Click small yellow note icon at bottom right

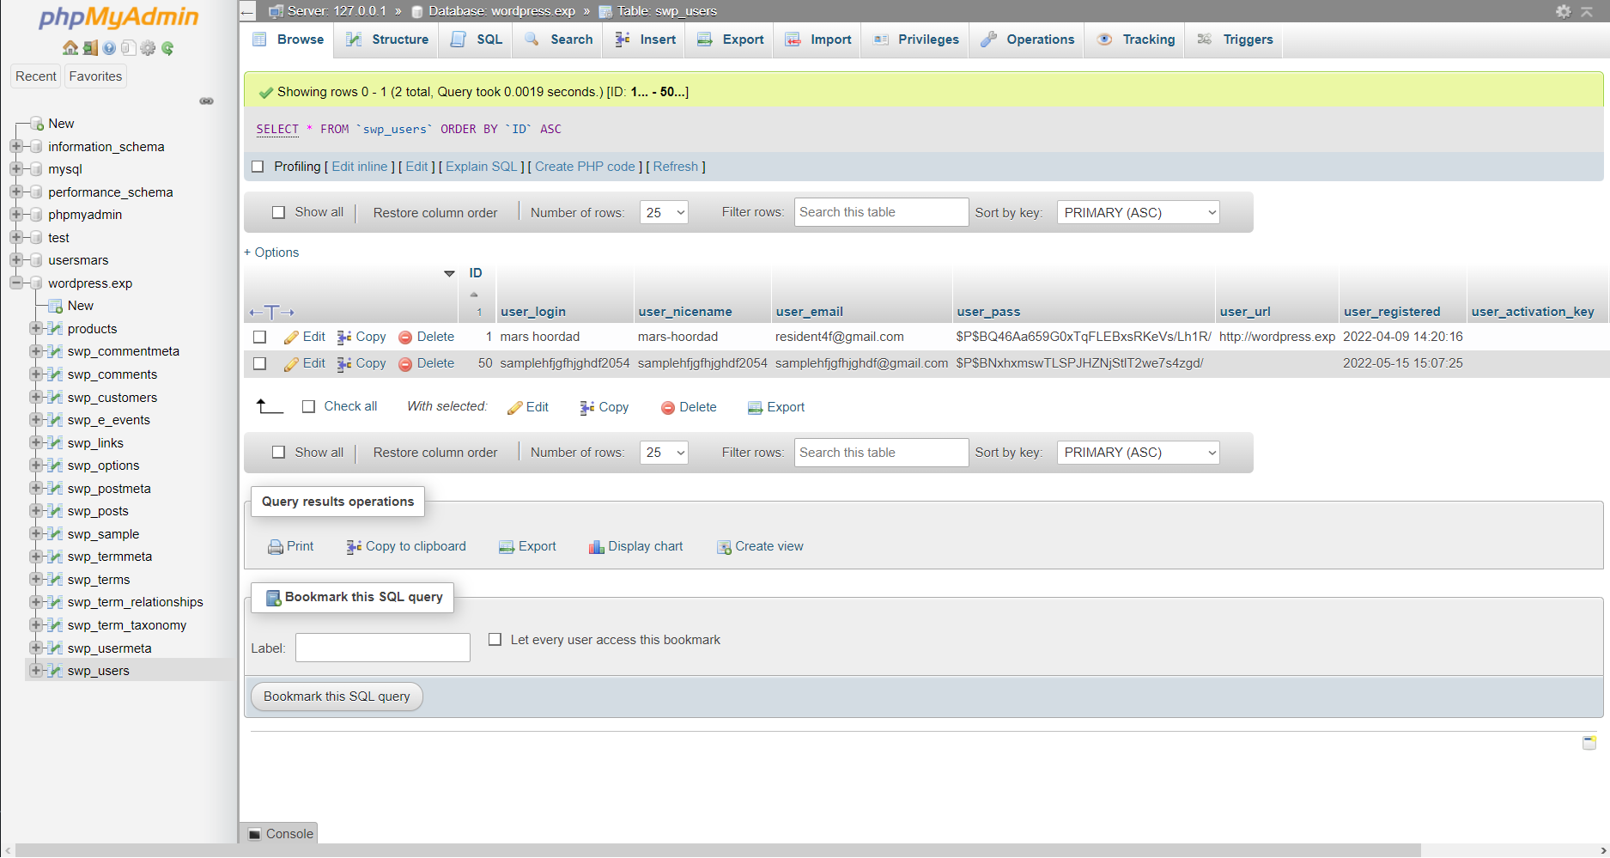pos(1589,742)
